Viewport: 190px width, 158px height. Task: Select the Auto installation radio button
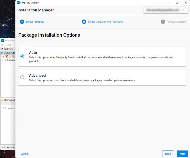coord(22,56)
